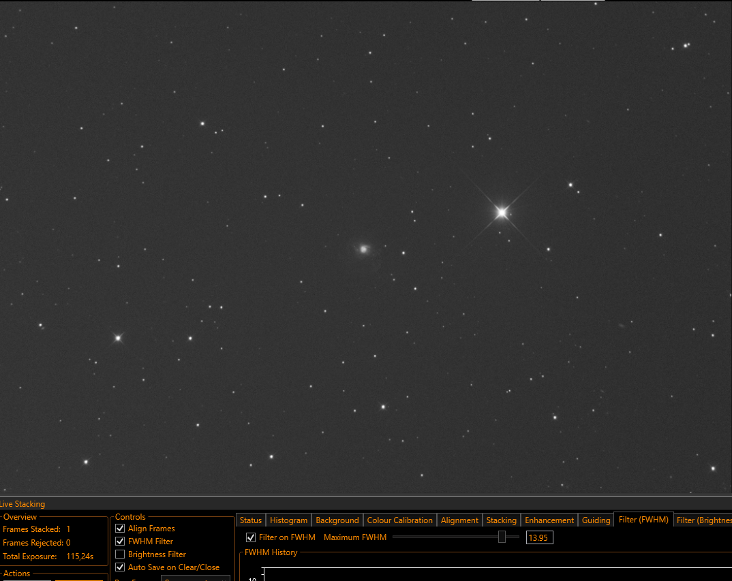This screenshot has width=732, height=581.
Task: Switch to the Histogram tab
Action: [x=288, y=520]
